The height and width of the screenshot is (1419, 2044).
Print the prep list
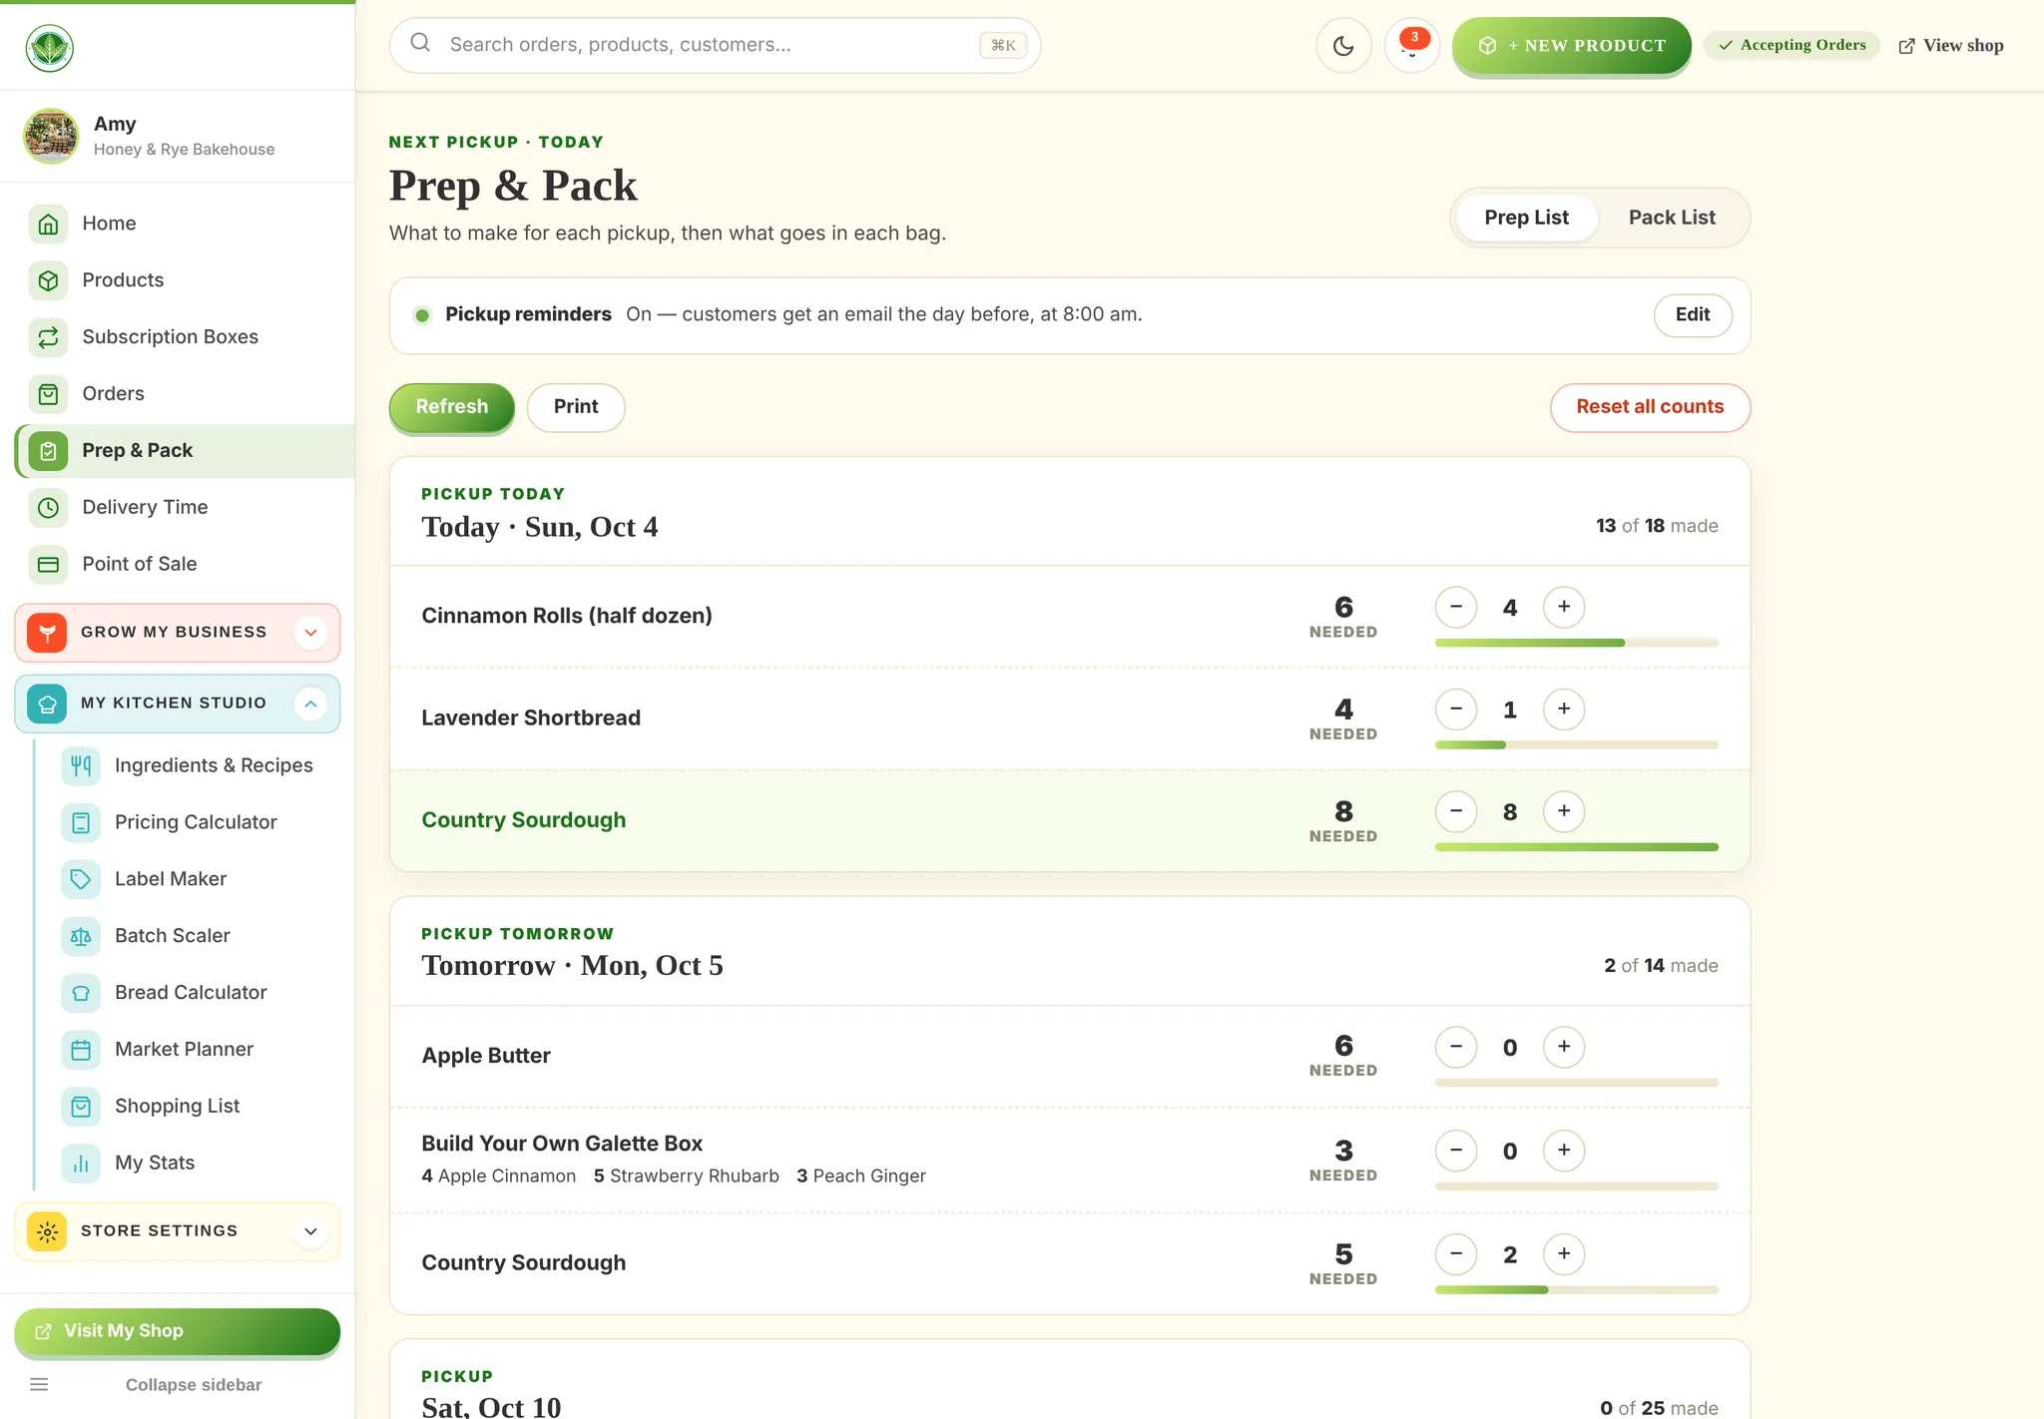point(576,407)
